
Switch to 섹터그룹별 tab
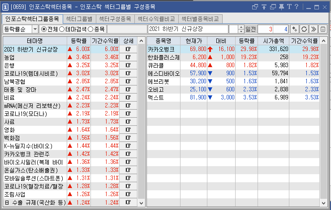(79, 19)
